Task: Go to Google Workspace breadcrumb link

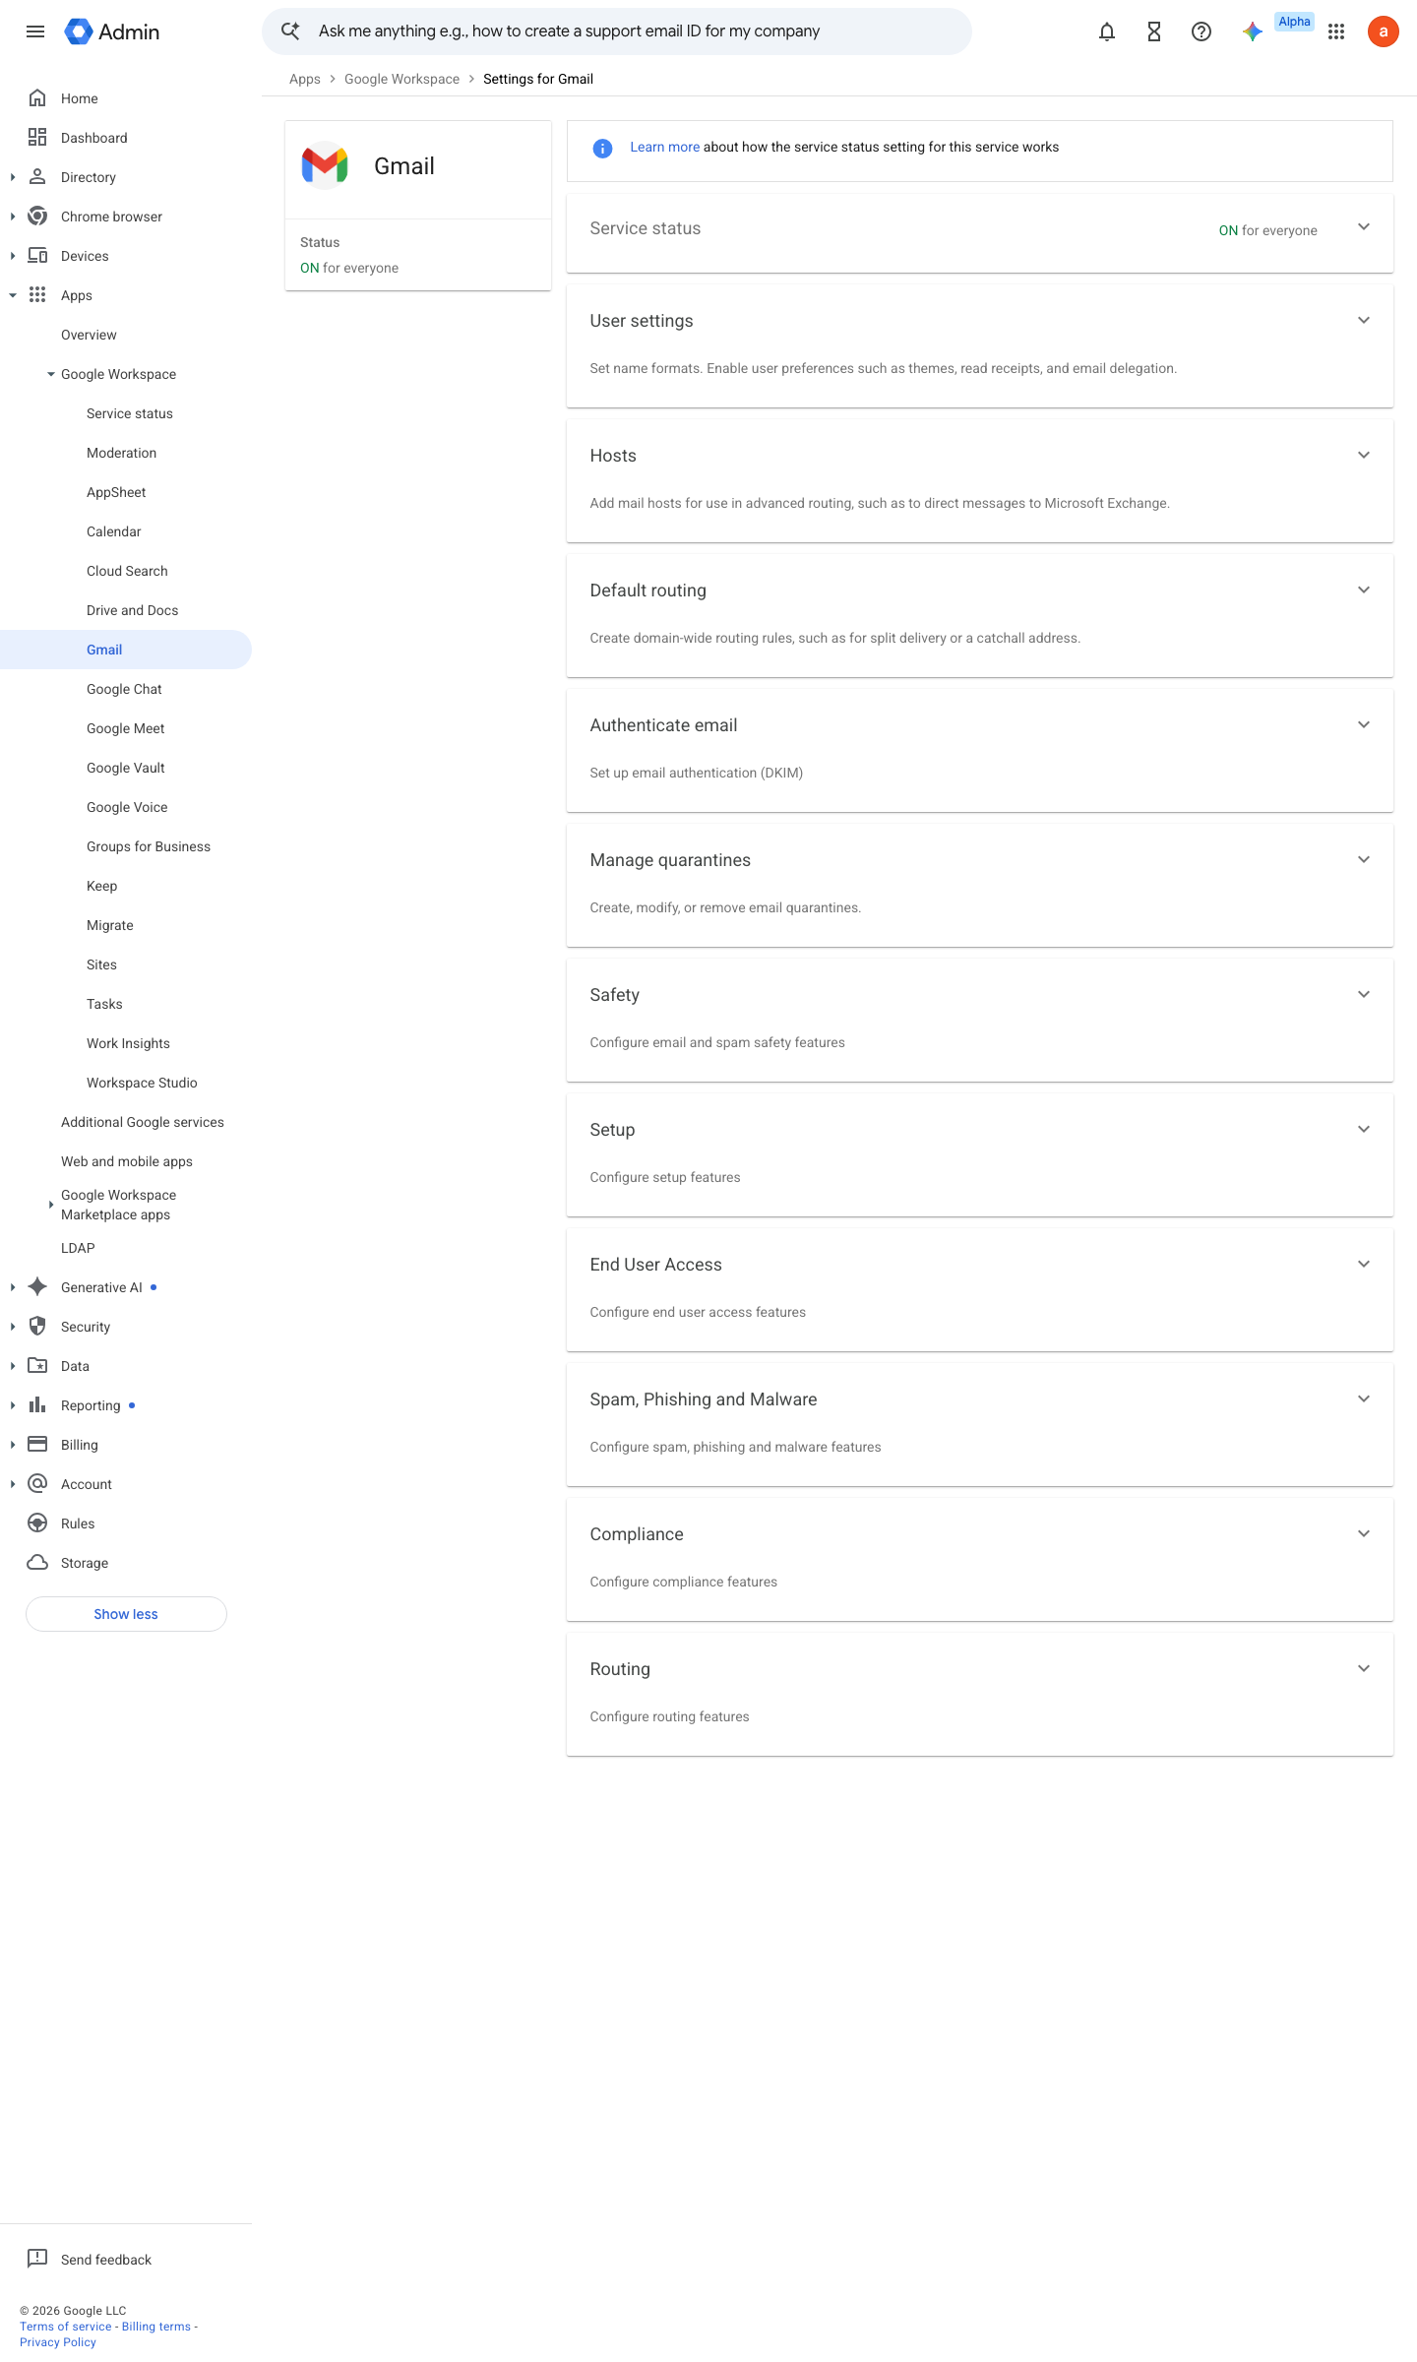Action: click(x=401, y=79)
